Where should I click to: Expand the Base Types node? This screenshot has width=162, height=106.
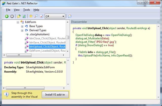coord(22,26)
